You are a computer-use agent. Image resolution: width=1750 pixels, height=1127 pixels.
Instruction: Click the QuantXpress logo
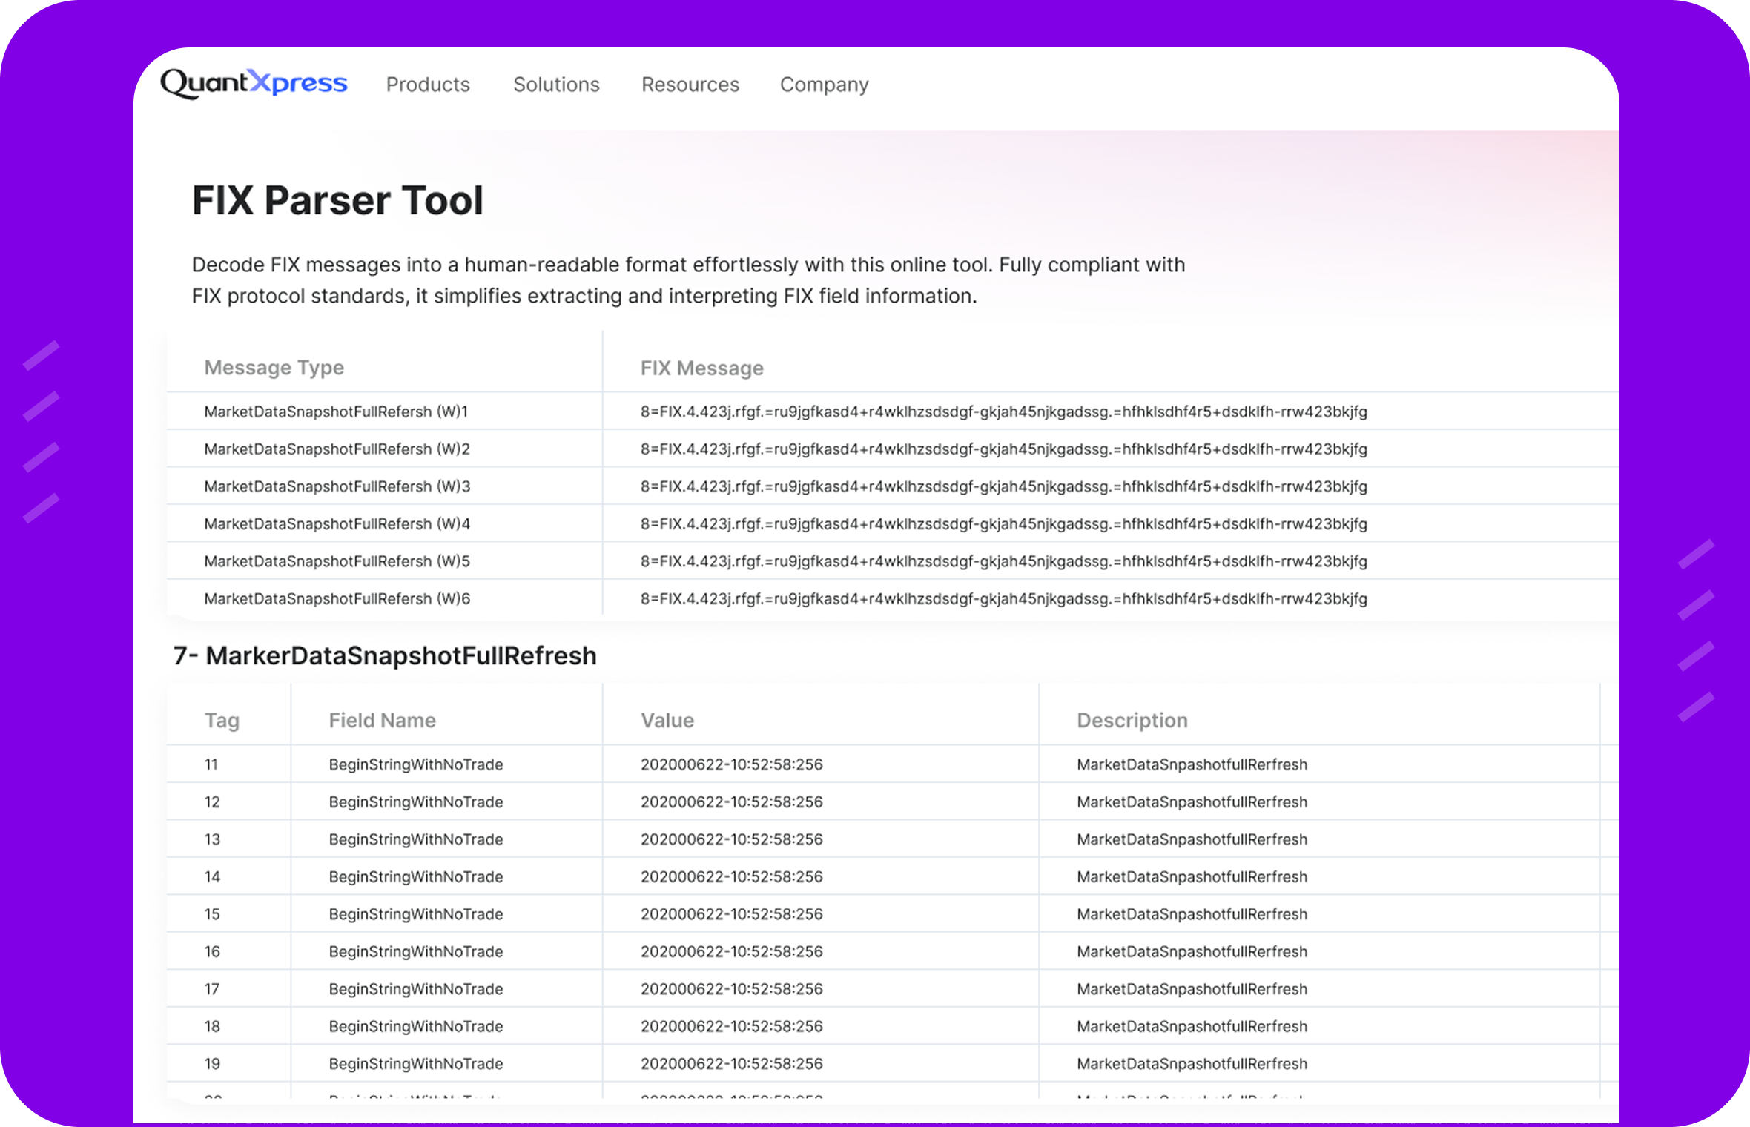254,84
